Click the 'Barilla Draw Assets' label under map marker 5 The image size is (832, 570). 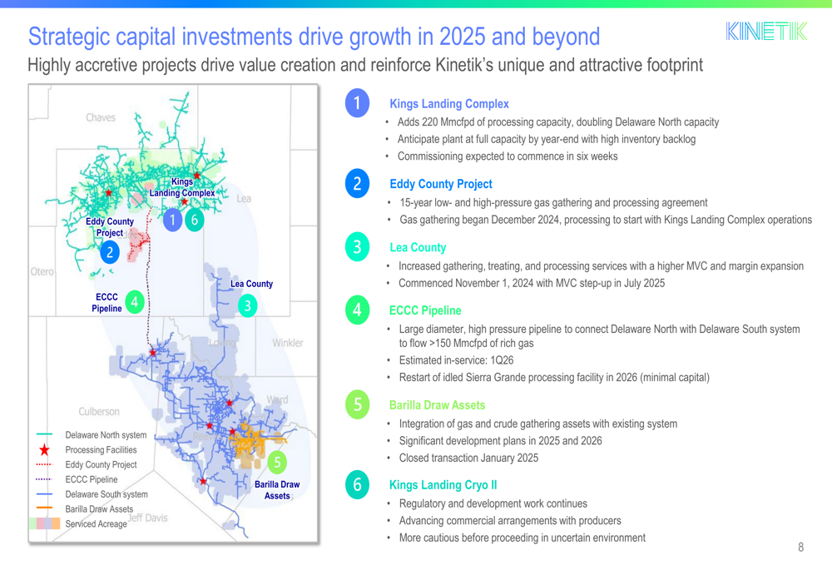[277, 490]
